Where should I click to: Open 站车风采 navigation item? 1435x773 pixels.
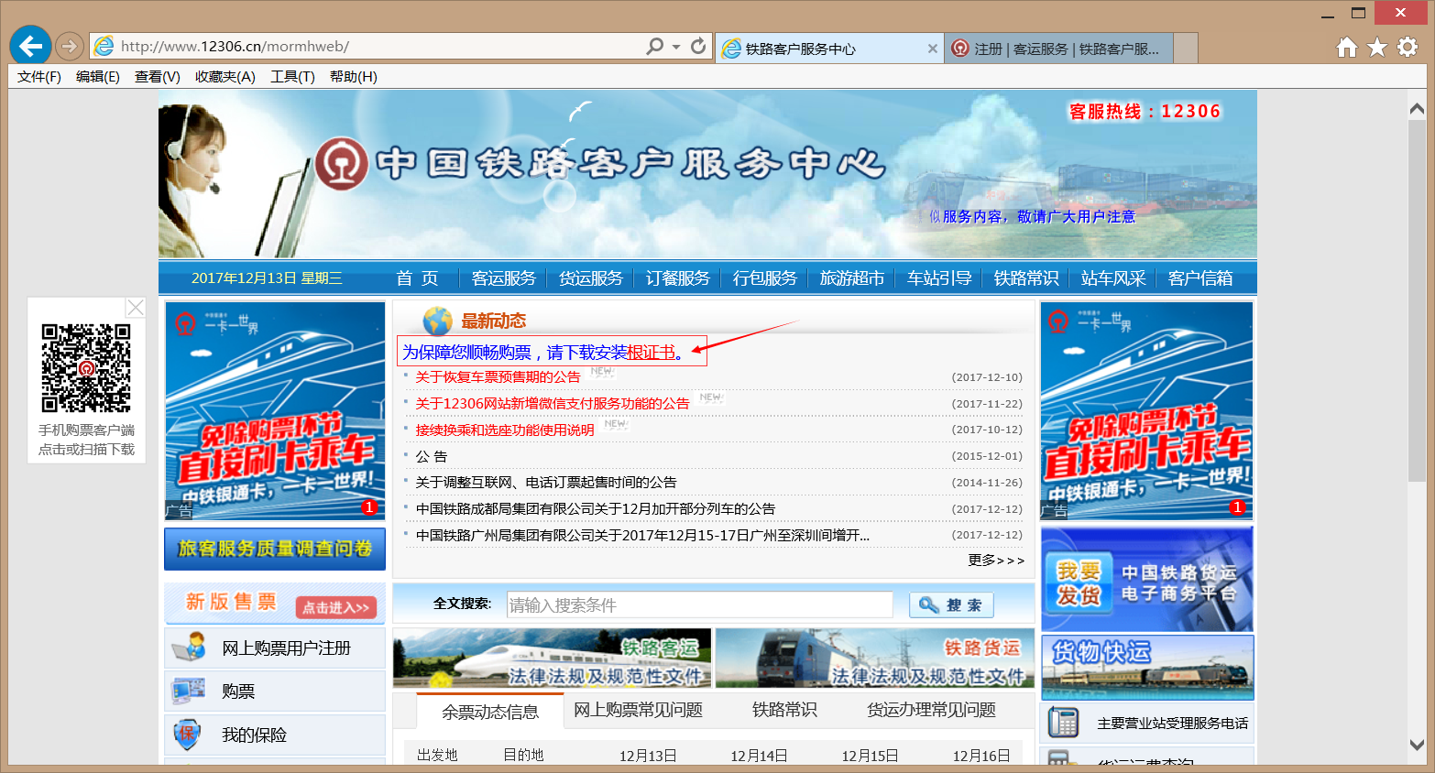click(1113, 278)
